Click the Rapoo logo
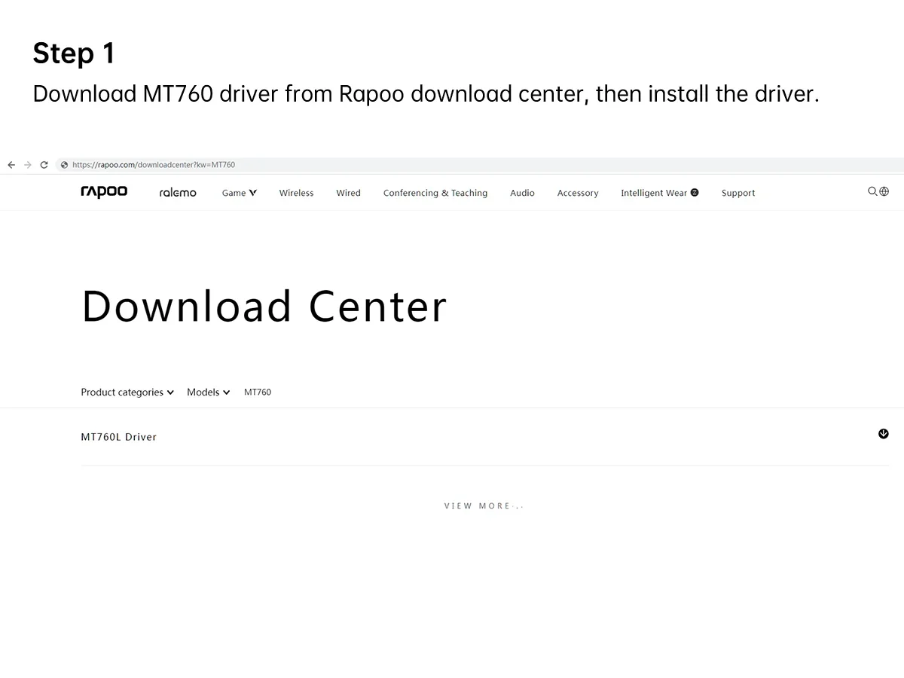The height and width of the screenshot is (678, 904). point(104,192)
